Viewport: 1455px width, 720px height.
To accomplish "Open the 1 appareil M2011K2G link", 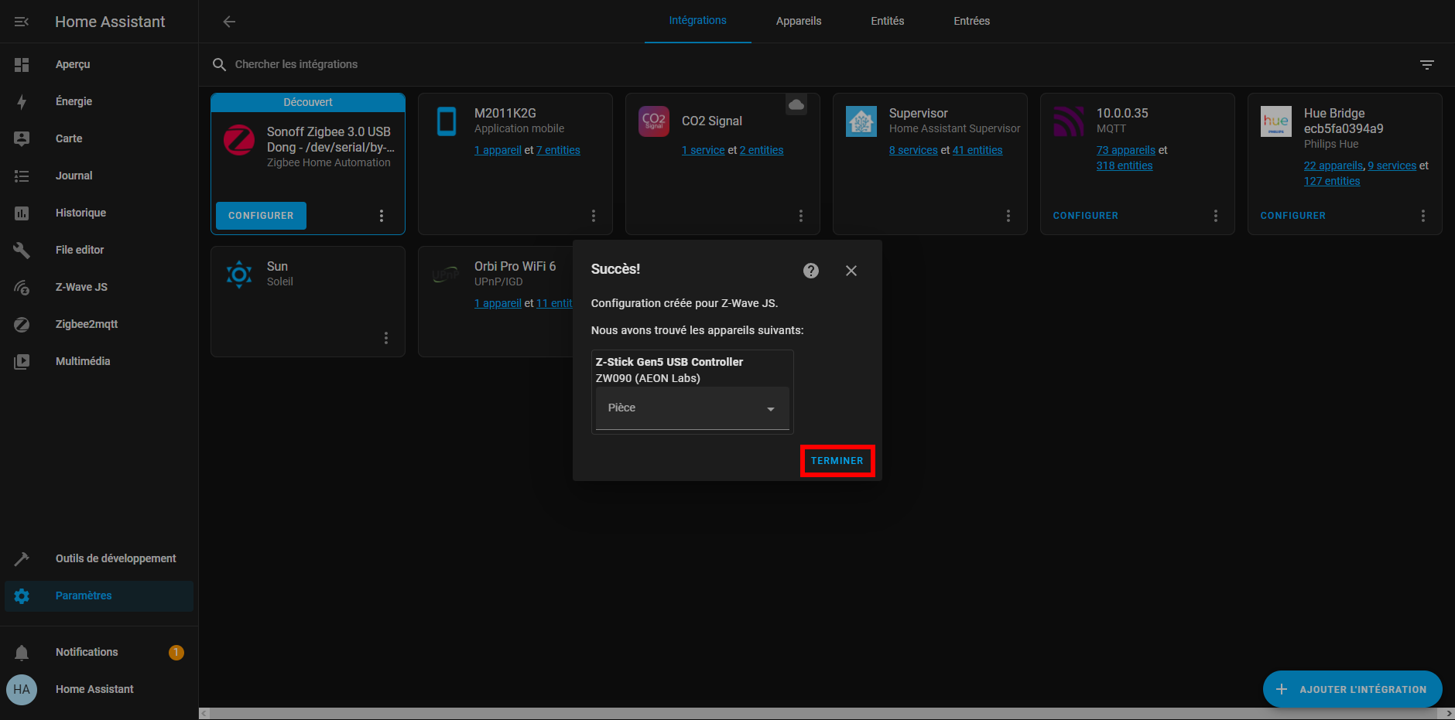I will (498, 150).
